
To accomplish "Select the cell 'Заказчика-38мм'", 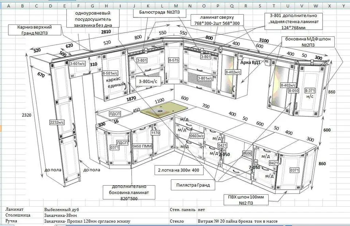I will (x=61, y=215).
